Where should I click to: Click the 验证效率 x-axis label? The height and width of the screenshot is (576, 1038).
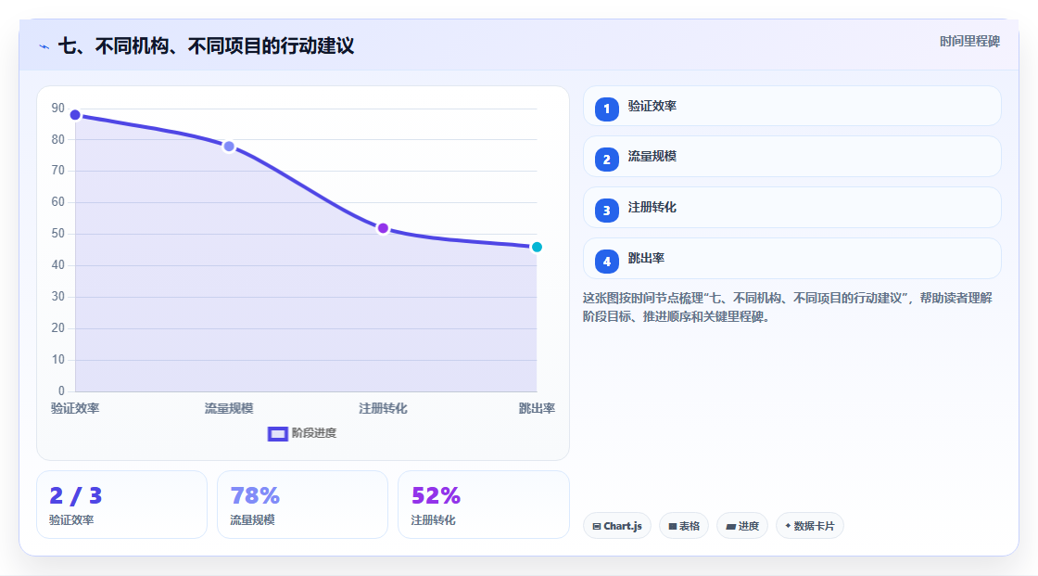75,408
